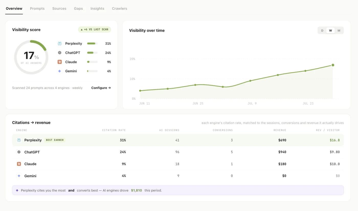Screen dimensions: 358x211
Task: Click the Citations → revenue heading
Action: [31, 123]
